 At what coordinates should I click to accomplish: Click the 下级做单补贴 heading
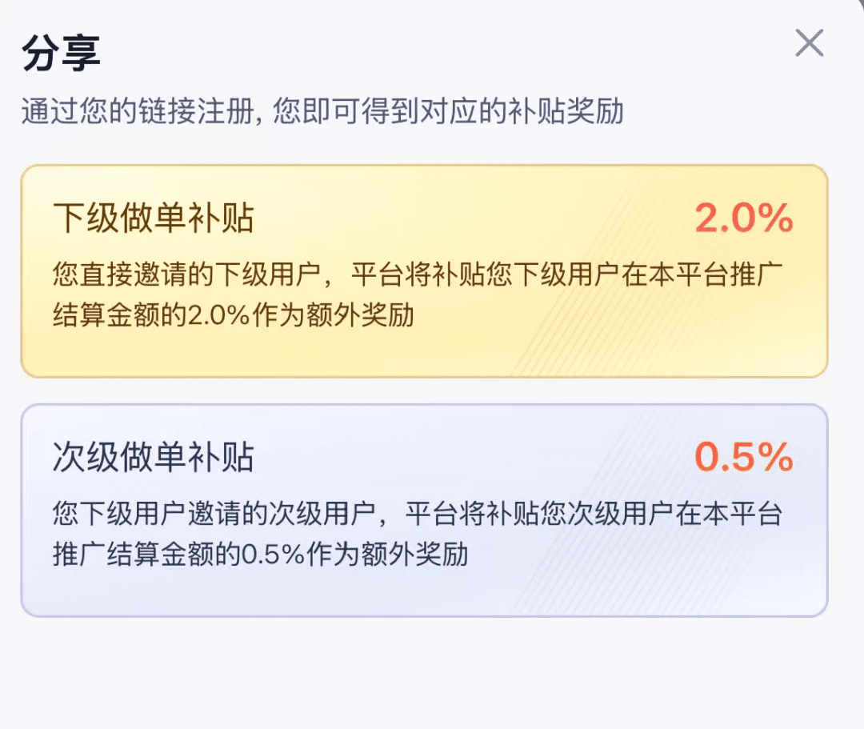(x=153, y=218)
